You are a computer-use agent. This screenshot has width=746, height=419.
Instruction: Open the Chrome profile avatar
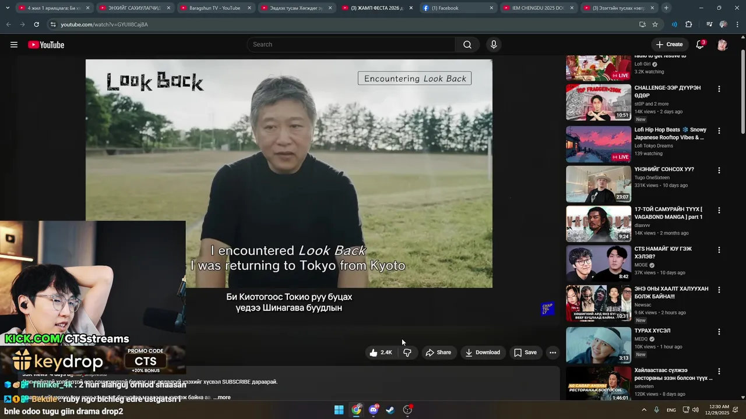click(723, 24)
